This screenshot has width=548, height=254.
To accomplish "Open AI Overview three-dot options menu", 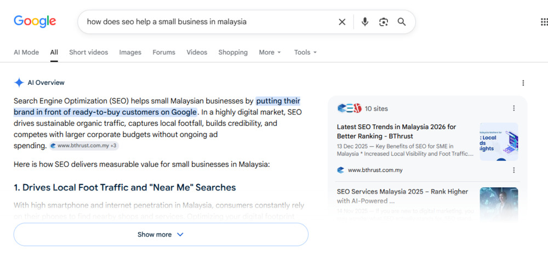I will pos(523,83).
